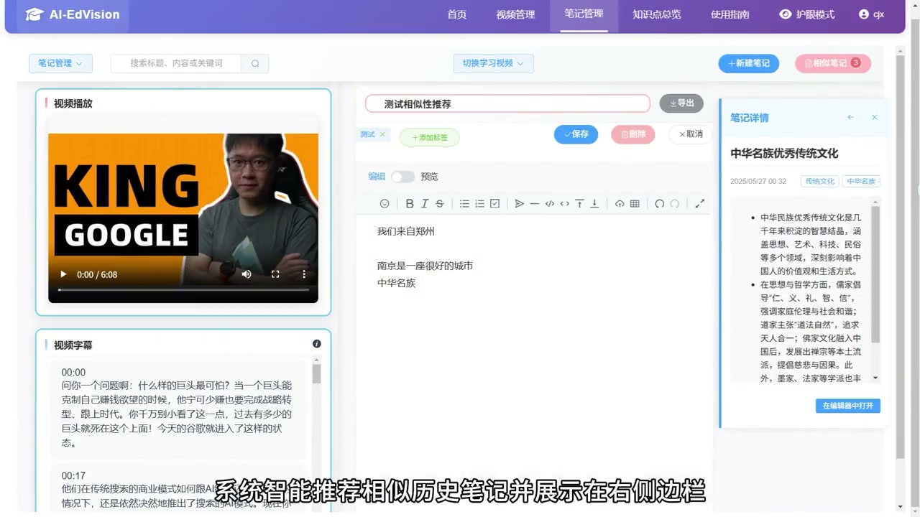Click the 新建笔记 button
This screenshot has height=517, width=920.
pos(748,63)
